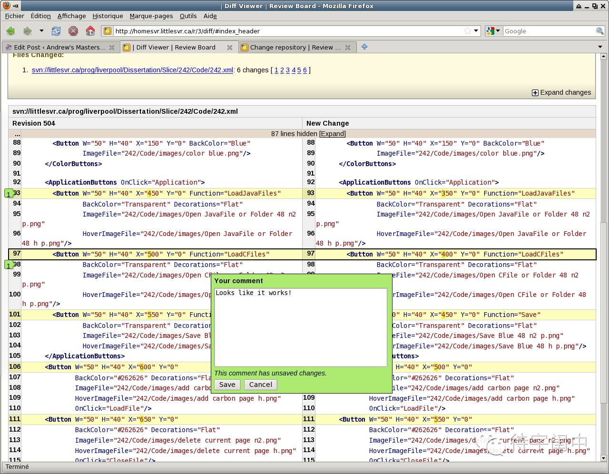Click Expand changes link
The image size is (609, 474).
click(x=561, y=92)
